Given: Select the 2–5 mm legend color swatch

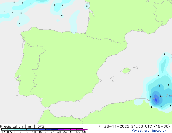Looking at the screenshot, I should tap(24, 129).
